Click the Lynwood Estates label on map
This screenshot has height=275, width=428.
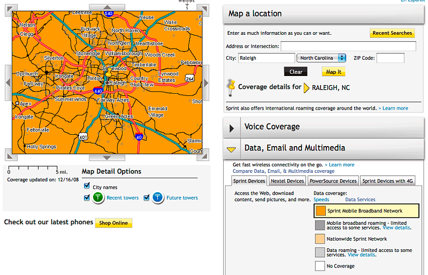point(168,77)
